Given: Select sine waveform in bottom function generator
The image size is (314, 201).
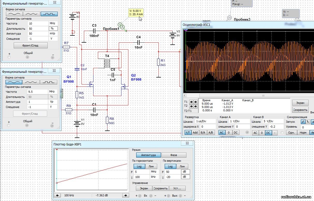Looking at the screenshot, I should tap(13, 82).
